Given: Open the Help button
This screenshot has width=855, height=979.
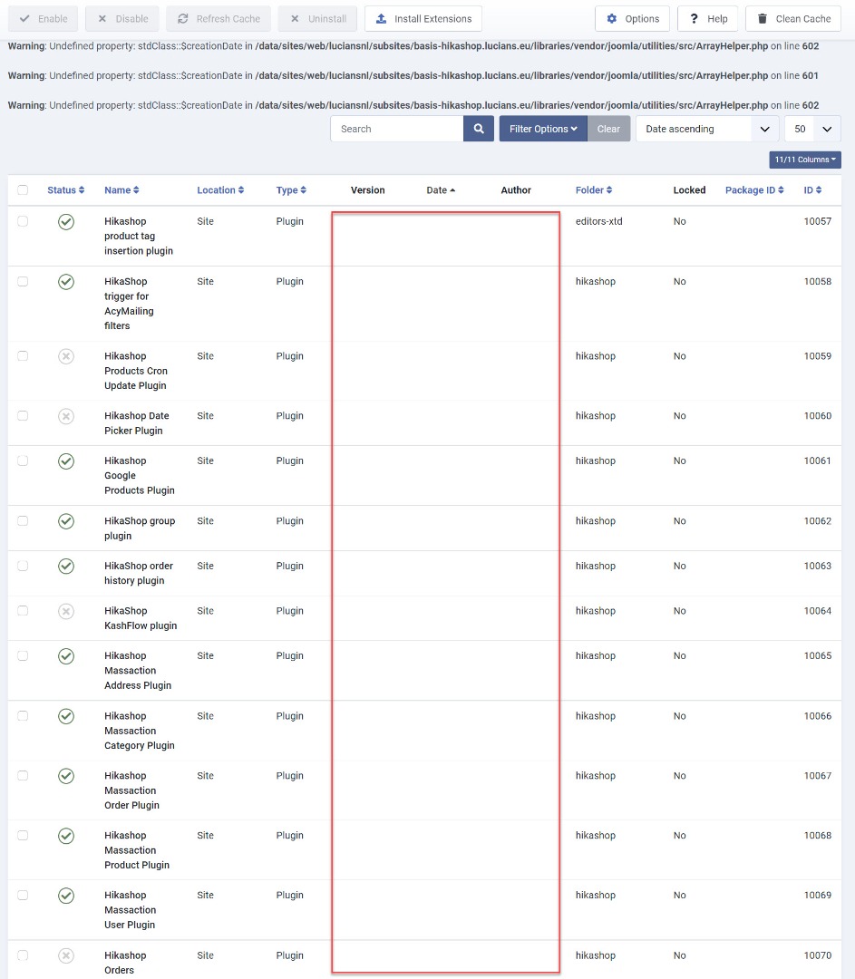Looking at the screenshot, I should click(x=707, y=19).
